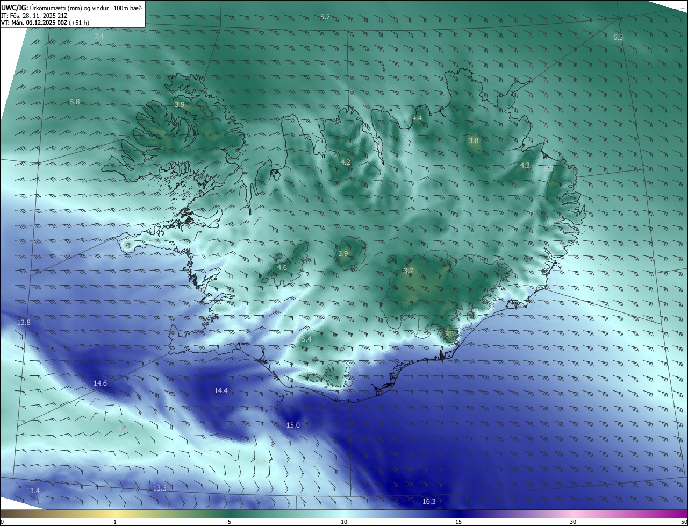Click the 15.0 value label

pyautogui.click(x=293, y=425)
